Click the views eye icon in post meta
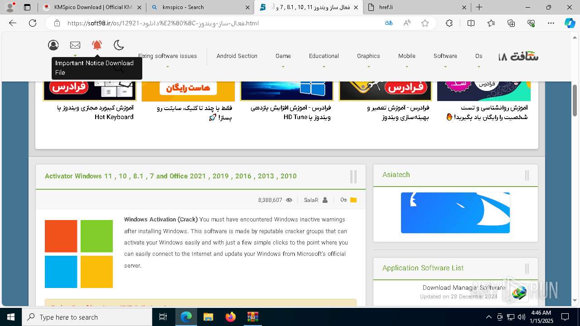The width and height of the screenshot is (580, 326). [289, 200]
